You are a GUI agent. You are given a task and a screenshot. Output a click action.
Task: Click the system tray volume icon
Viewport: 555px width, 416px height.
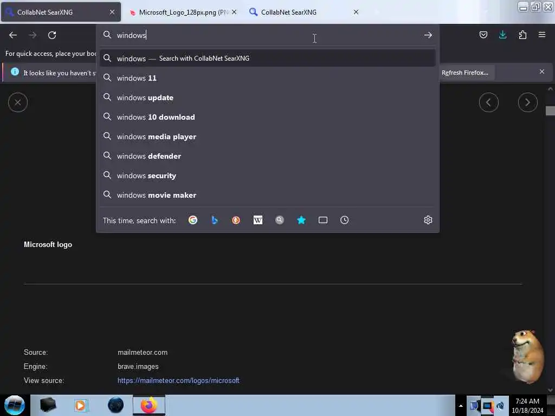[500, 406]
